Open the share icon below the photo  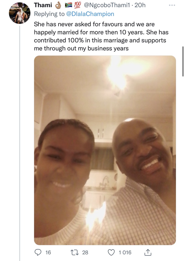pyautogui.click(x=148, y=252)
